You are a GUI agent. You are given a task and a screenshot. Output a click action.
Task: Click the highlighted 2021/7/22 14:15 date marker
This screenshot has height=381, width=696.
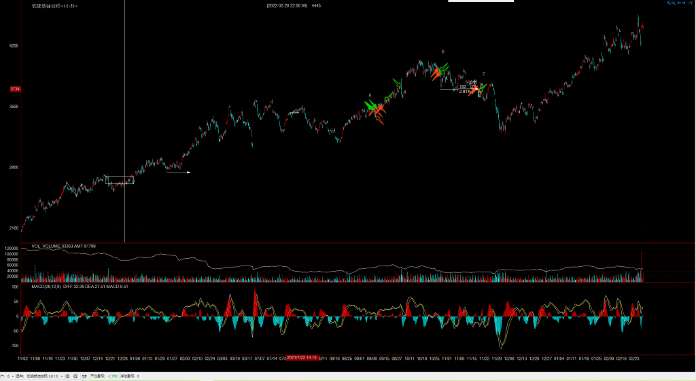301,357
